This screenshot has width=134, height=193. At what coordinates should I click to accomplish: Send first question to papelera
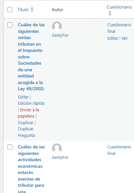(28, 113)
